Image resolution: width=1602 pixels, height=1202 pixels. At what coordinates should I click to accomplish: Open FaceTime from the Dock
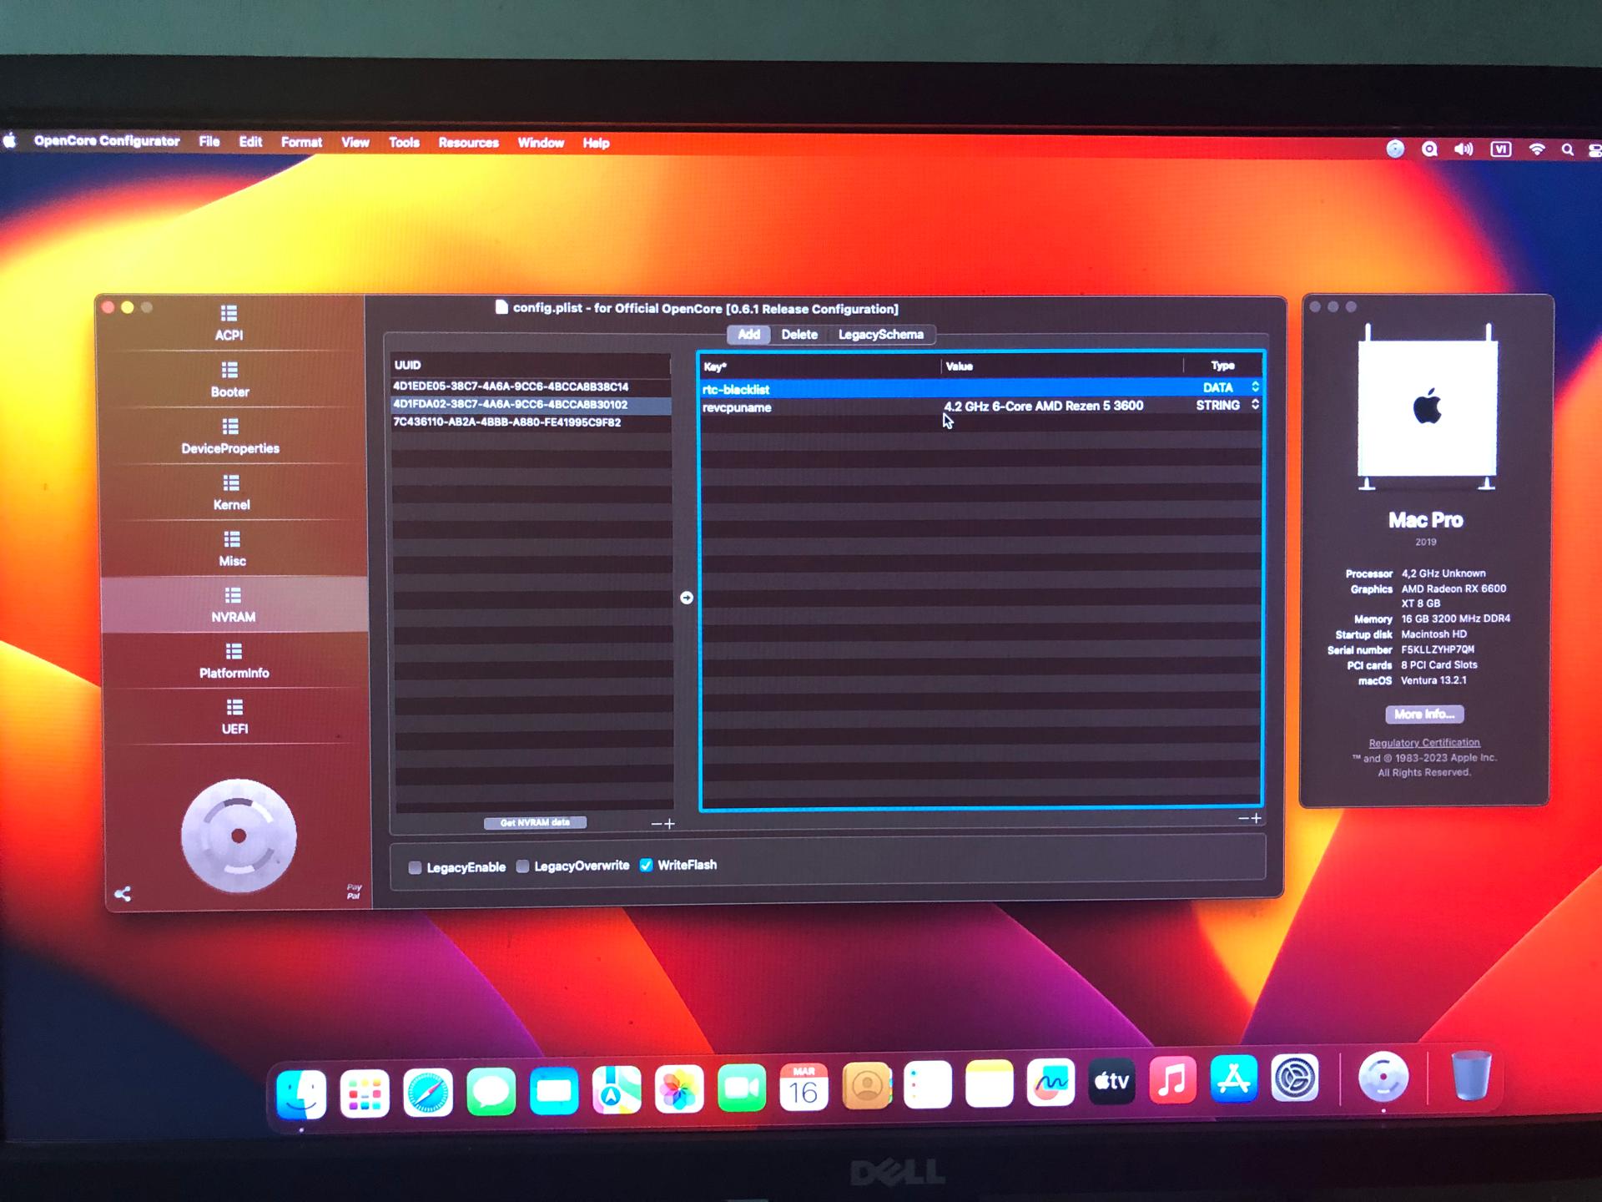pos(742,1088)
